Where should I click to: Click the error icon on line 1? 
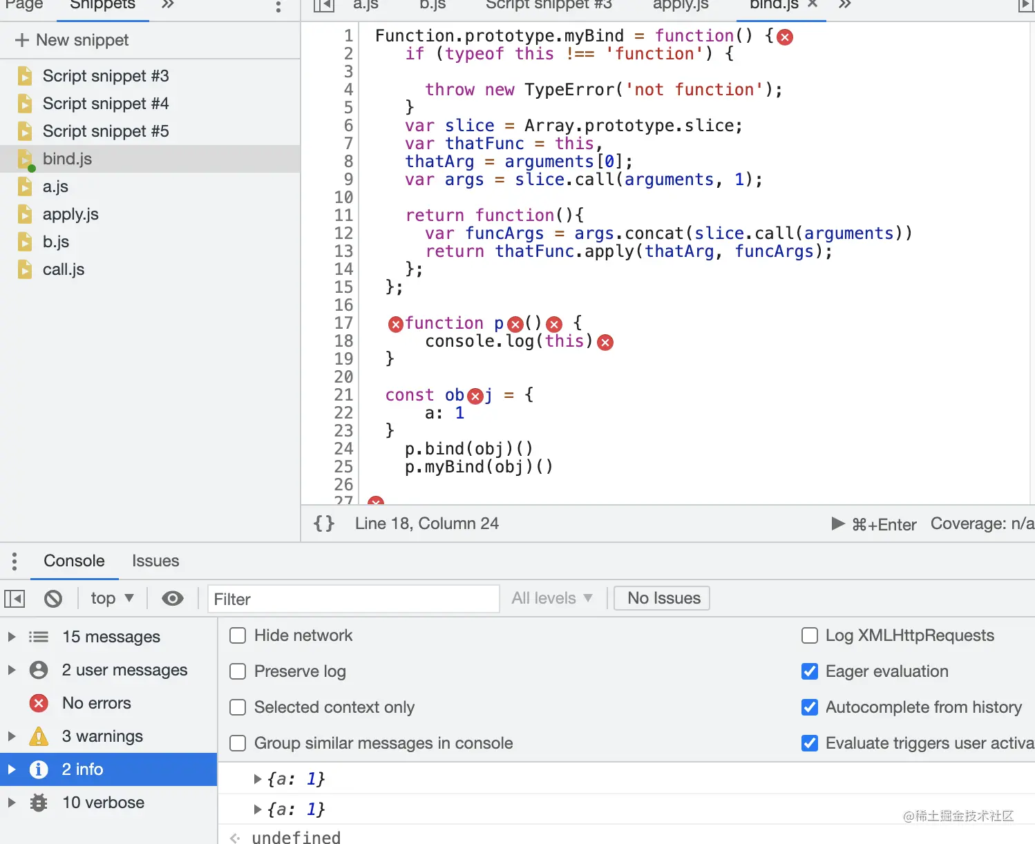pos(785,37)
